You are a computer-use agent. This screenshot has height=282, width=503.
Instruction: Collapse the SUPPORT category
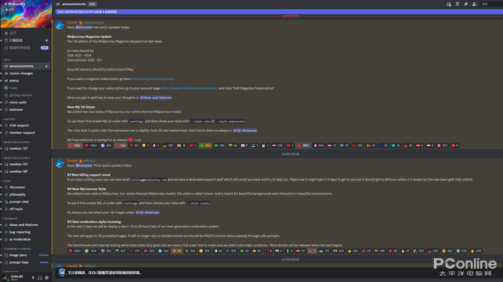[x=9, y=119]
